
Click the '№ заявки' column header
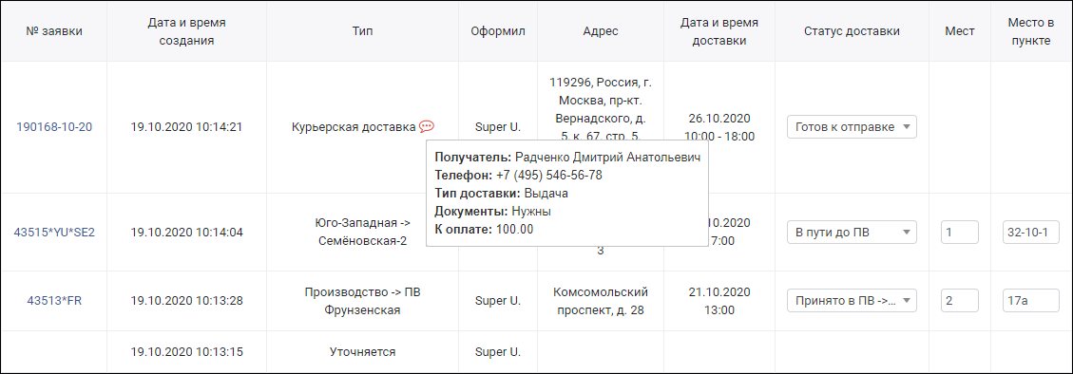54,31
